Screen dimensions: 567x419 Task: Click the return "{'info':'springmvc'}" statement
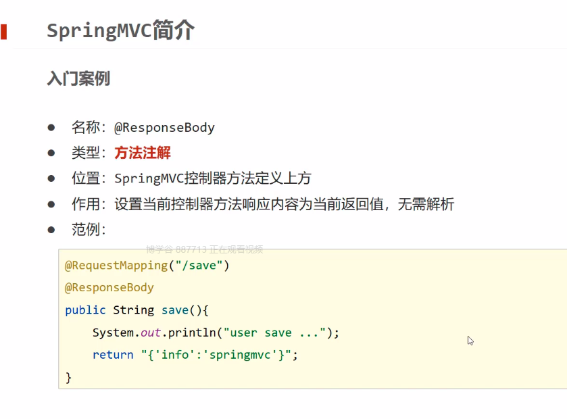click(x=195, y=355)
